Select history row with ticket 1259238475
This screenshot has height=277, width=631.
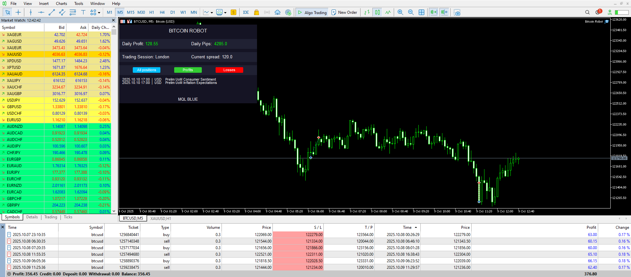(318, 267)
